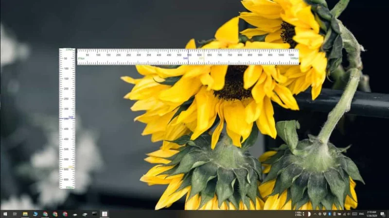Open the network signal tray icon
Screen dimensions: 389x218
coord(344,214)
